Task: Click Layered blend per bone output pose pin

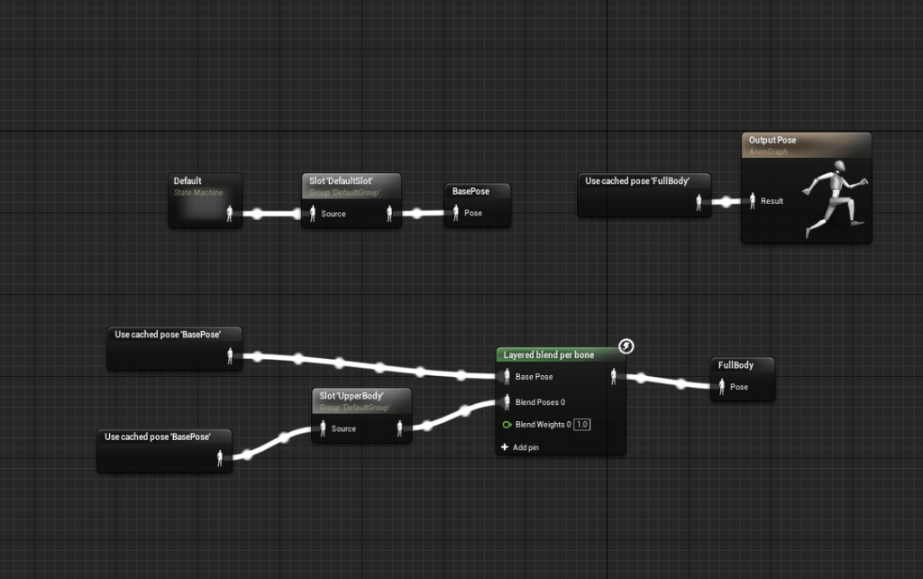Action: (x=614, y=377)
